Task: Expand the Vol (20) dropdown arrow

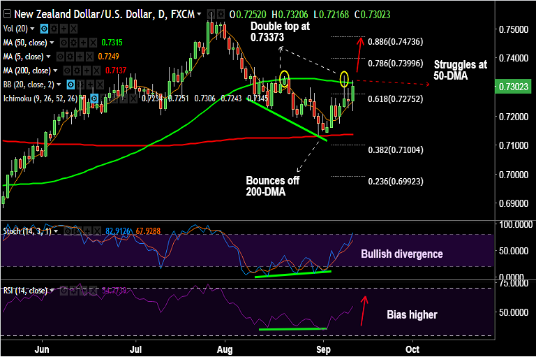Action: tap(33, 29)
